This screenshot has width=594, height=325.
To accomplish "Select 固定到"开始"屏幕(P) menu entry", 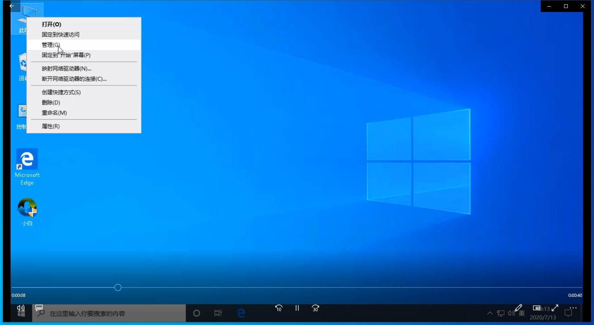I will click(84, 55).
